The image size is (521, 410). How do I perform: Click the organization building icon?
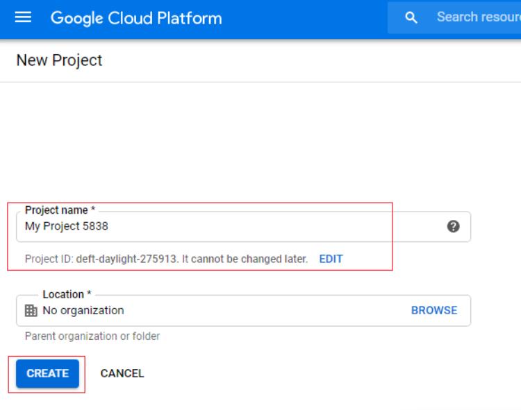[31, 311]
